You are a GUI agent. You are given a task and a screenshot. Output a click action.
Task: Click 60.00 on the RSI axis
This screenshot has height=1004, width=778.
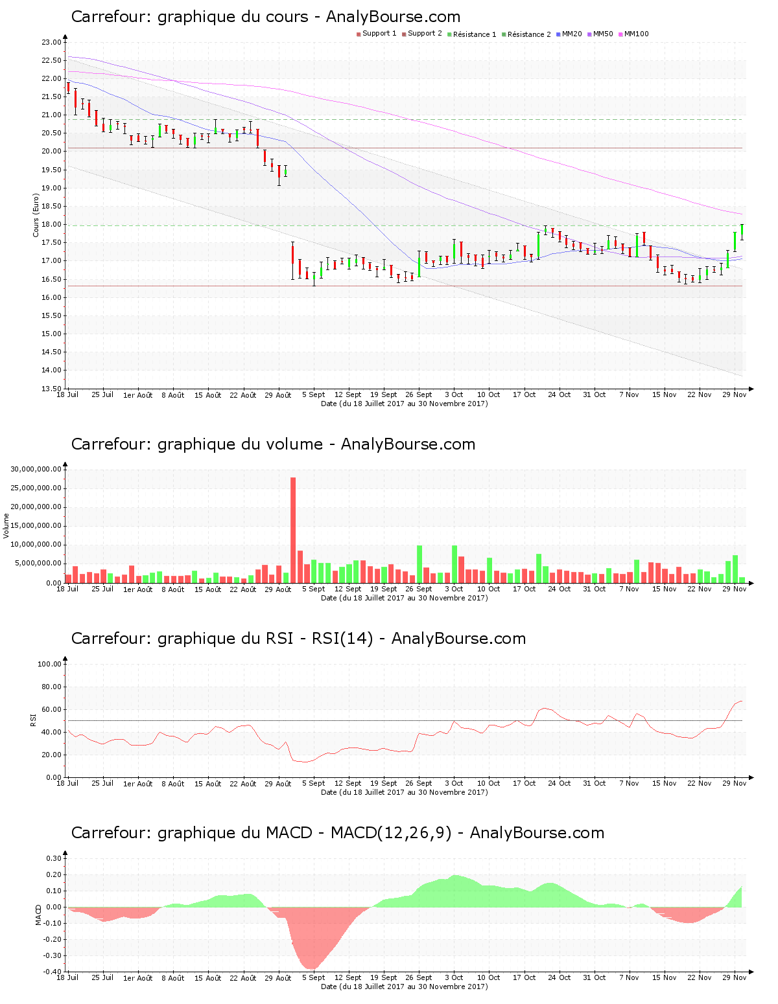point(51,709)
